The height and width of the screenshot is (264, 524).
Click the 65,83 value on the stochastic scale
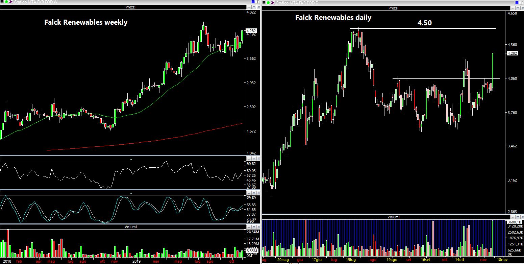(251, 205)
